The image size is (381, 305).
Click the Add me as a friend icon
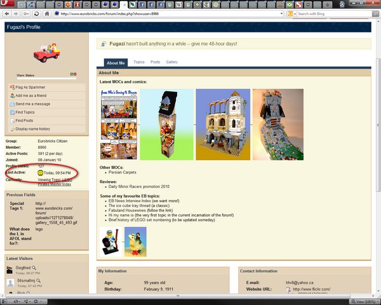(x=13, y=95)
